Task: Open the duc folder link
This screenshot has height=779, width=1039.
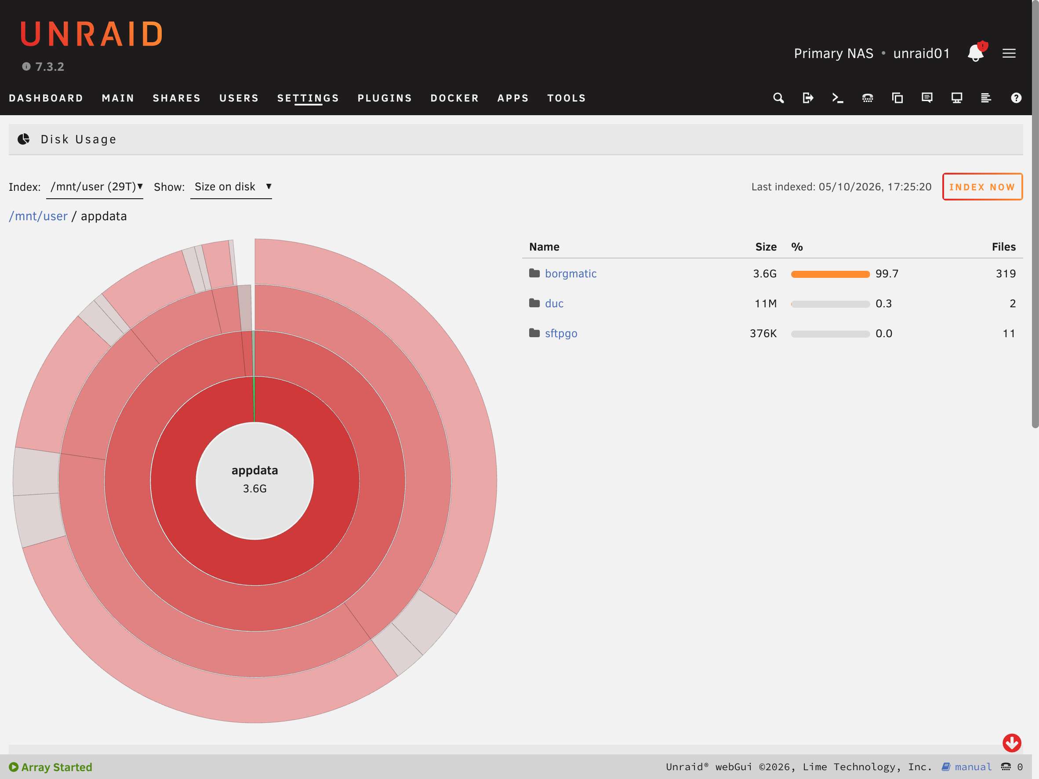Action: [x=554, y=303]
